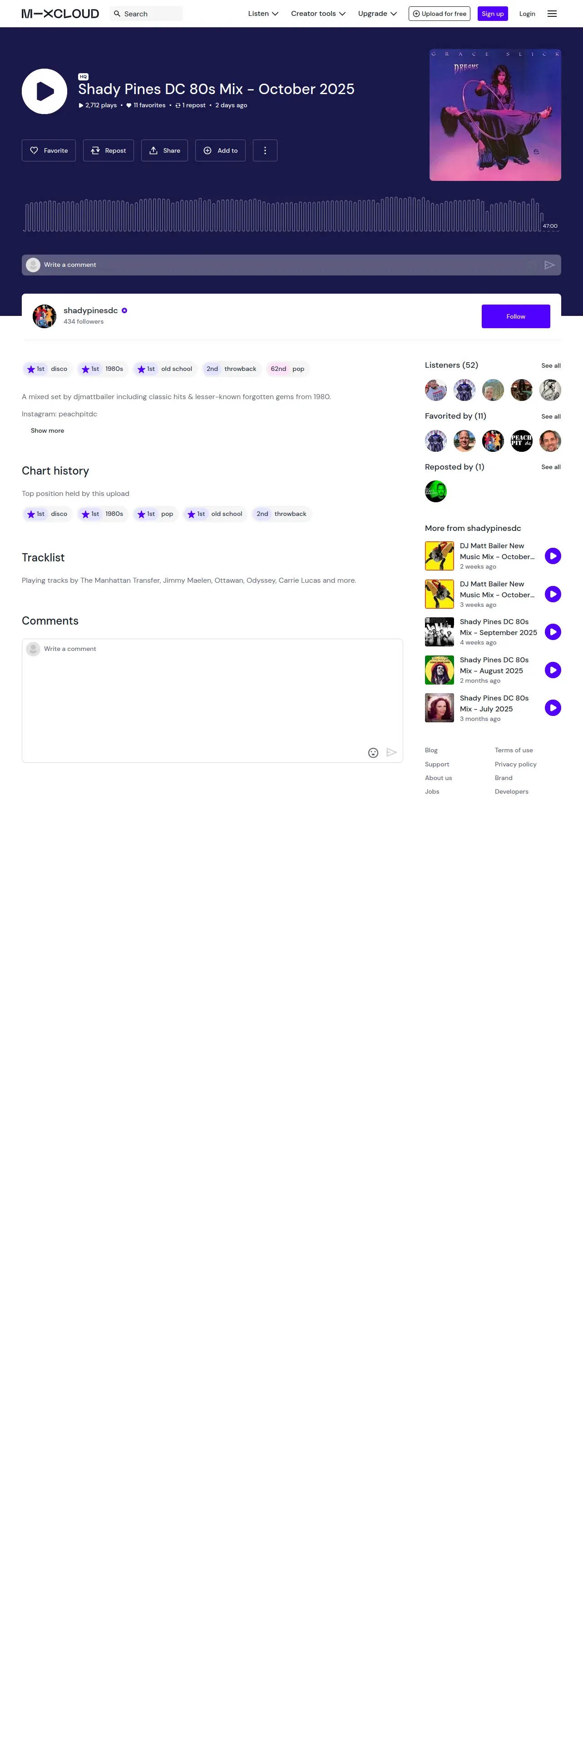Click the top Write a comment field
This screenshot has height=1751, width=583.
tap(291, 265)
